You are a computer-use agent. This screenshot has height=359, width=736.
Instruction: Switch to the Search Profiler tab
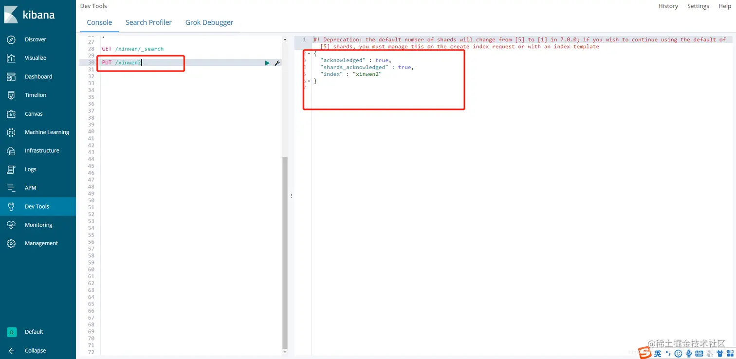click(148, 22)
